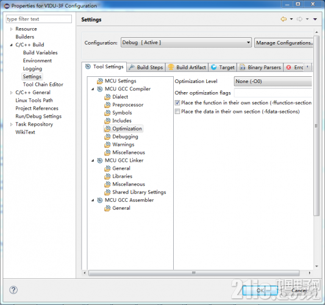The height and width of the screenshot is (305, 325).
Task: Open the Optimization Level dropdown
Action: tap(273, 81)
